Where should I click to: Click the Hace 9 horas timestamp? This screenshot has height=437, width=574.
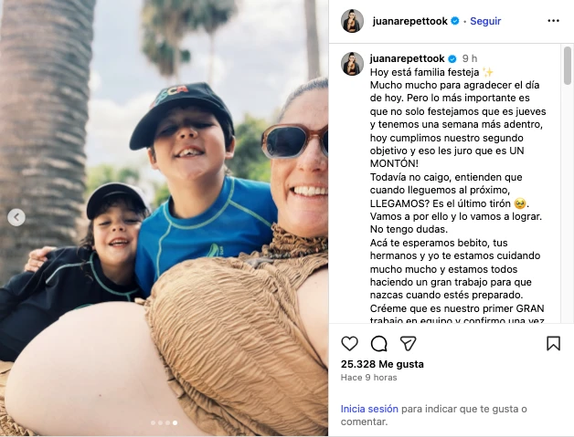pos(368,378)
